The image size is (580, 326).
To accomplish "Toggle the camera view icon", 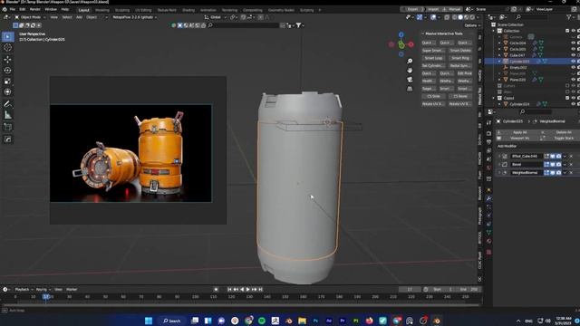I will (410, 80).
